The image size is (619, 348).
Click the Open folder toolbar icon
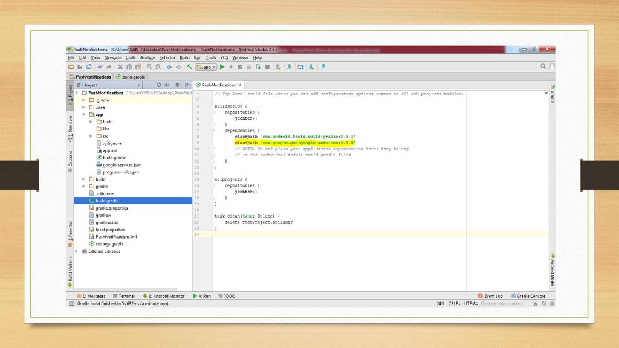click(x=71, y=67)
